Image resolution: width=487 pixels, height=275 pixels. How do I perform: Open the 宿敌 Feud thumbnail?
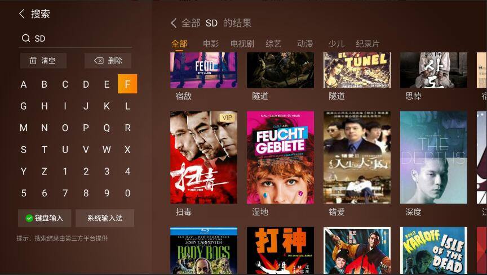click(x=203, y=70)
